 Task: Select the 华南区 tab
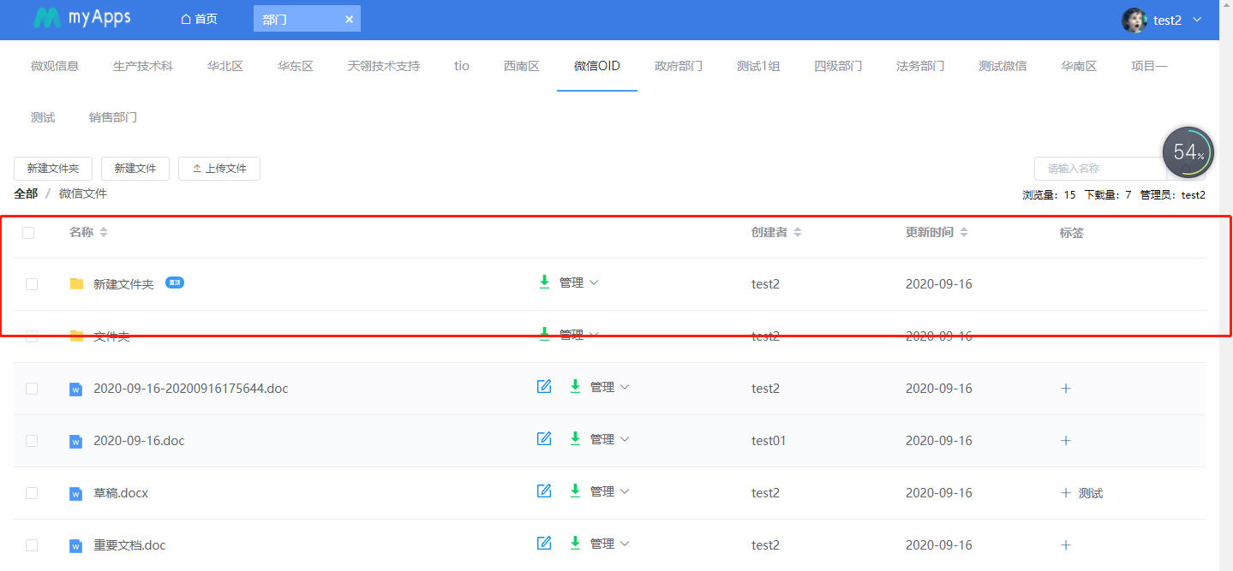tap(1079, 66)
